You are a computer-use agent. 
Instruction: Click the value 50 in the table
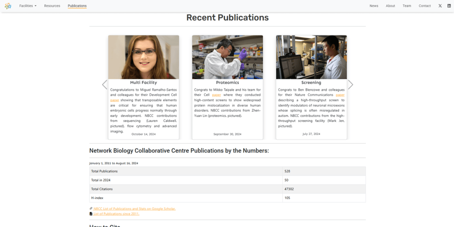(286, 180)
